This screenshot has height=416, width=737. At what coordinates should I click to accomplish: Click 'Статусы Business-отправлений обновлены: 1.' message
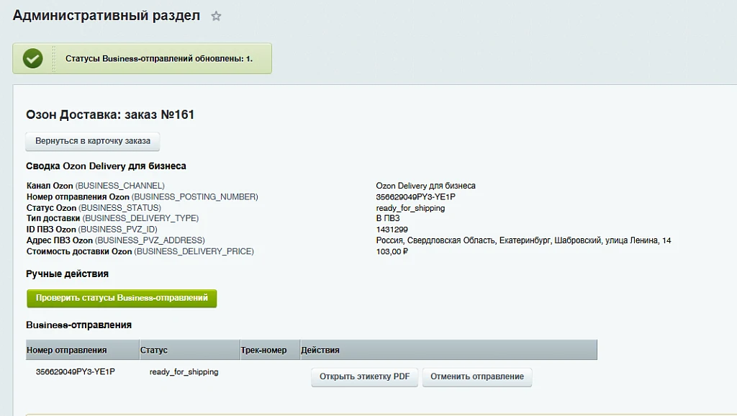159,59
